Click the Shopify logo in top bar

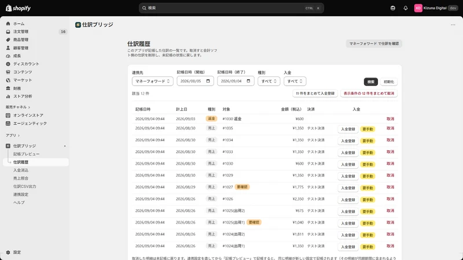click(19, 8)
